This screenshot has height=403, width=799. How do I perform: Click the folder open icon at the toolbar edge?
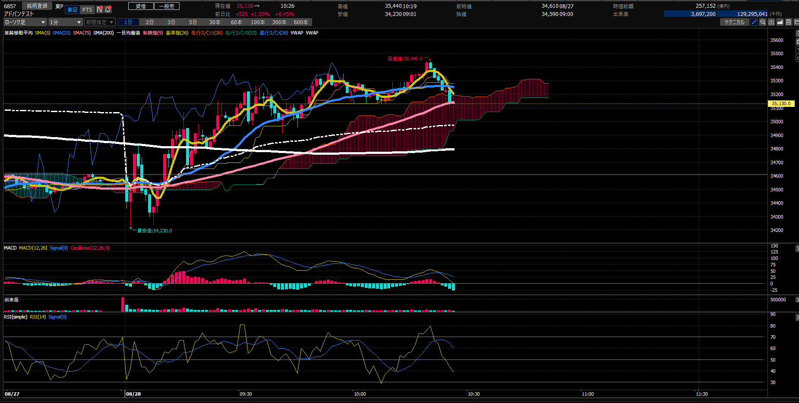(796, 22)
